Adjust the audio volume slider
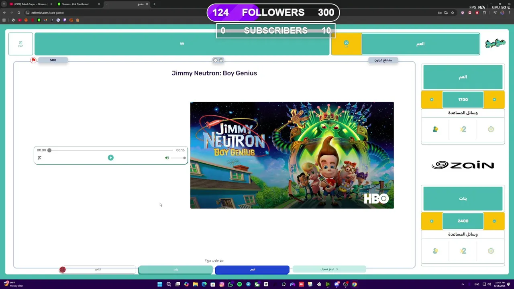514x289 pixels. click(178, 158)
